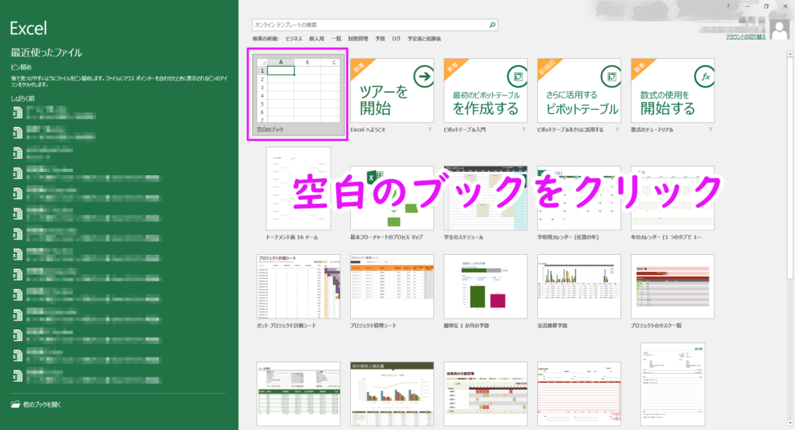Select the 予算 search suggestion
Screen dimensions: 795x430
[x=380, y=39]
